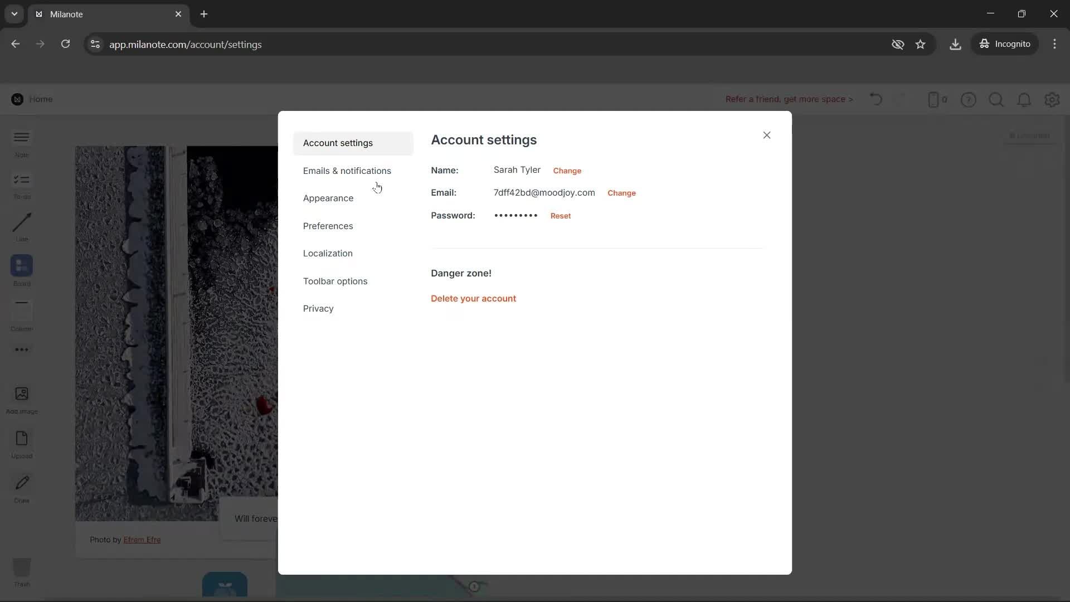Click the Undo icon in the toolbar

(876, 99)
